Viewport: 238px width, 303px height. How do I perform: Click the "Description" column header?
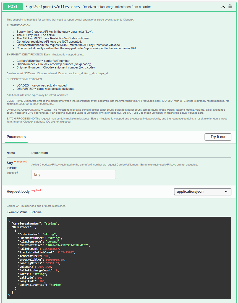click(40, 153)
